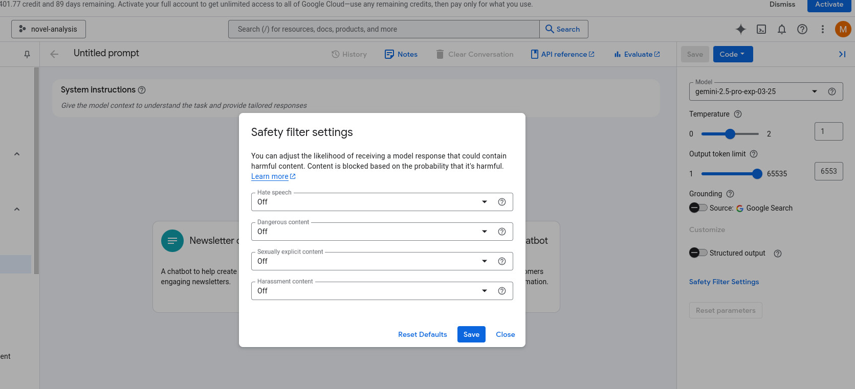Go back using the left arrow
This screenshot has height=389, width=855.
pyautogui.click(x=54, y=54)
